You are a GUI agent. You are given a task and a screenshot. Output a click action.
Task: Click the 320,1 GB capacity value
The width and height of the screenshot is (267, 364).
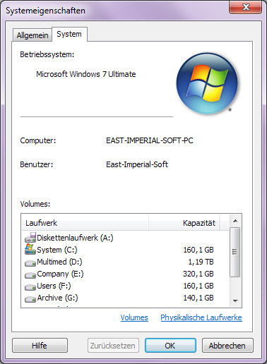pos(198,274)
